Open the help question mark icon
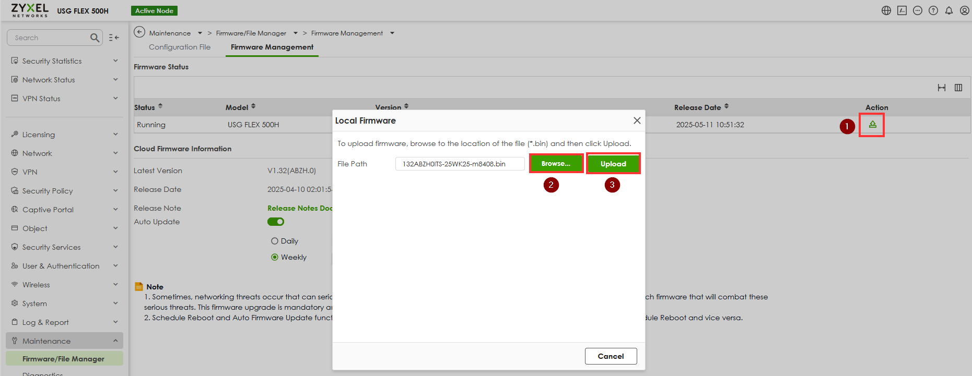 [x=933, y=10]
